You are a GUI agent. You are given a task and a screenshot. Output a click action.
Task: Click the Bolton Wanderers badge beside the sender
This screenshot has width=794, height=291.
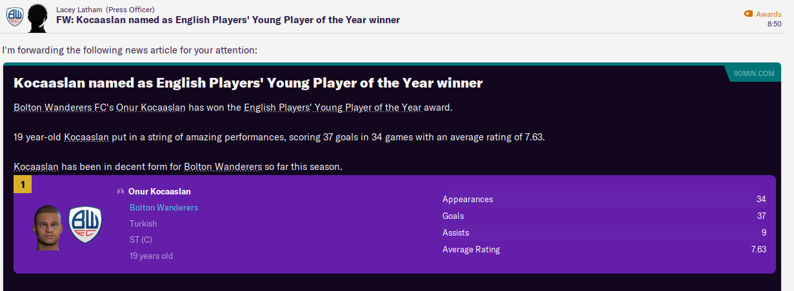pyautogui.click(x=15, y=15)
